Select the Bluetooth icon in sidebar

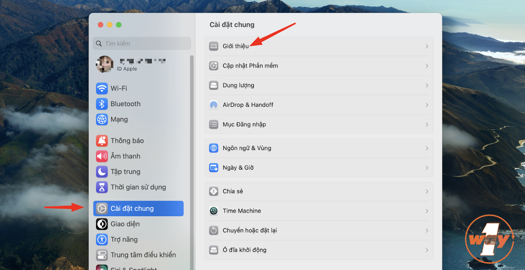[102, 104]
